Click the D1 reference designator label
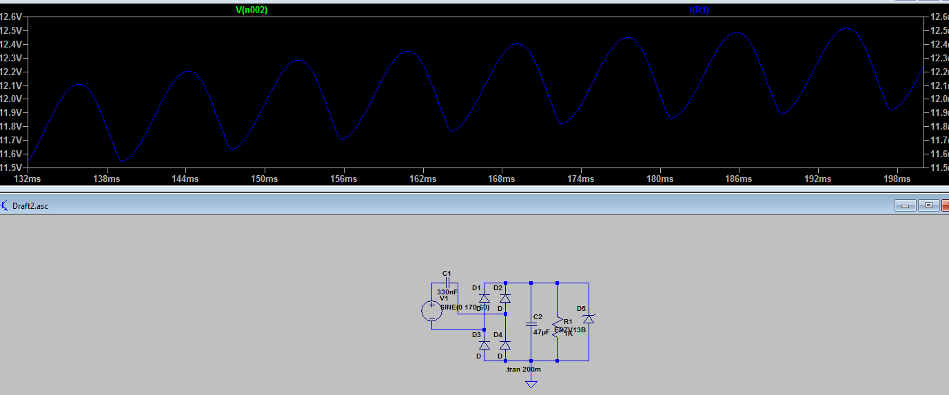Screen dimensions: 949x395 476,288
